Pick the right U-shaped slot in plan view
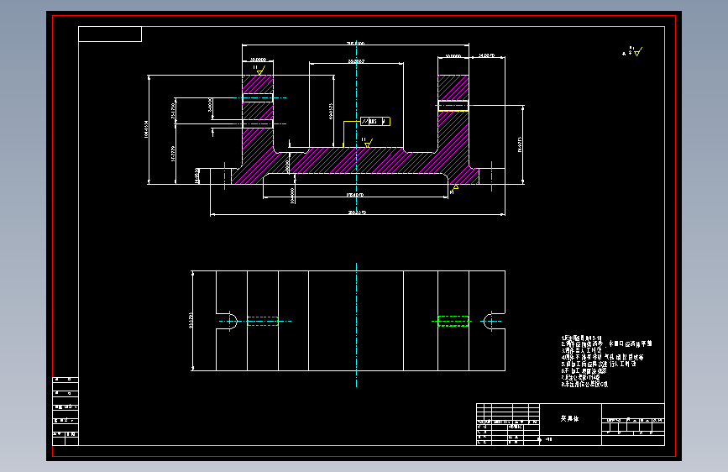 click(494, 321)
